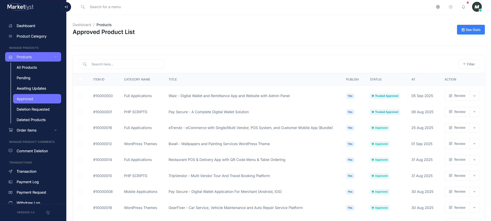Collapse the sidebar with the arrow button
The width and height of the screenshot is (491, 221).
pos(66,7)
